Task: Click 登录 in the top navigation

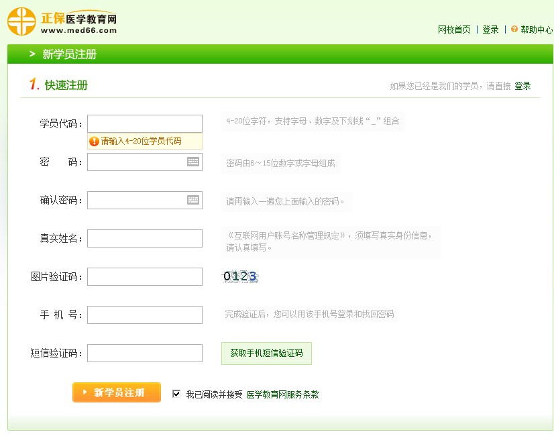Action: (x=490, y=30)
